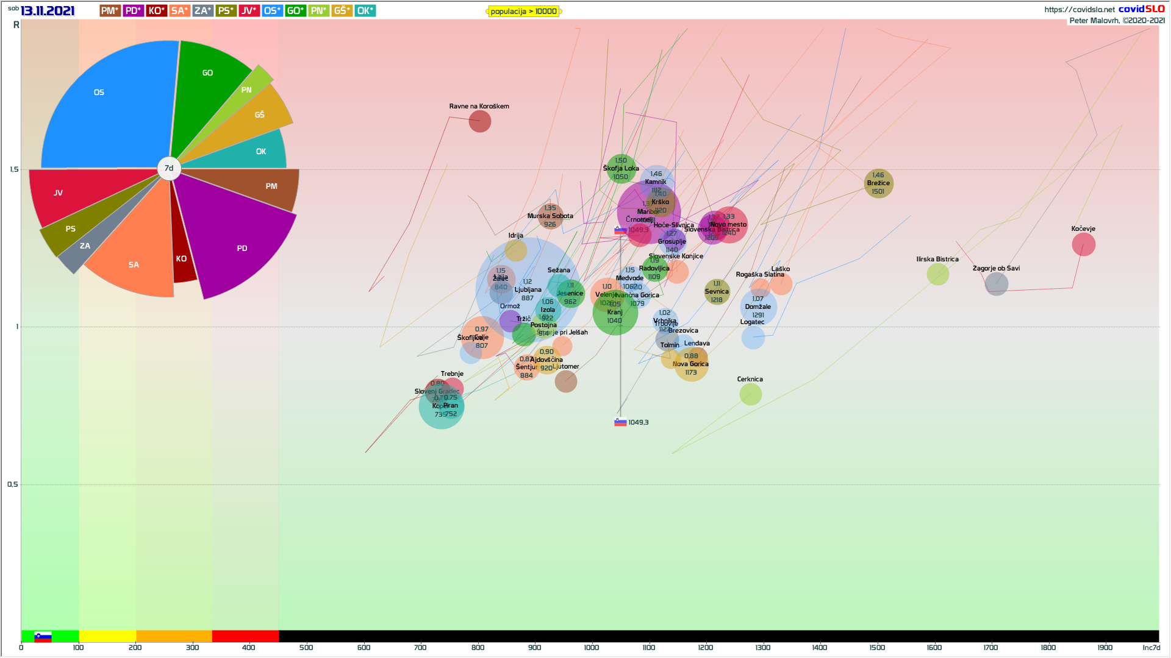Click the yellow segment of incidence color bar
The width and height of the screenshot is (1171, 658).
[107, 637]
